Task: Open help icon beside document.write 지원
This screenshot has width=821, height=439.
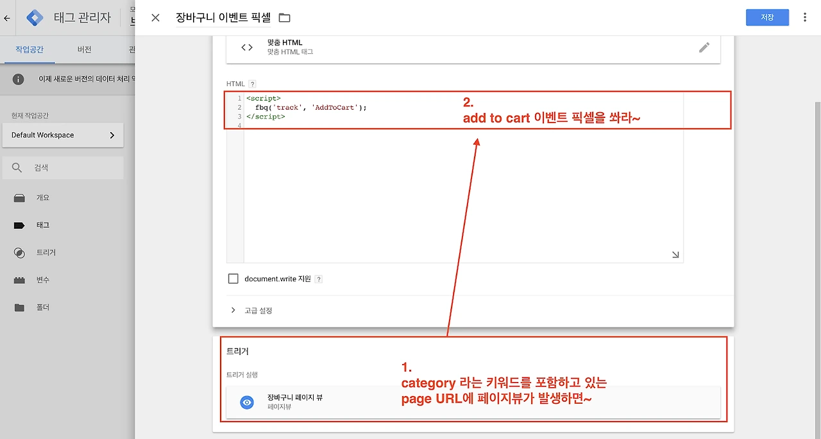Action: point(319,279)
